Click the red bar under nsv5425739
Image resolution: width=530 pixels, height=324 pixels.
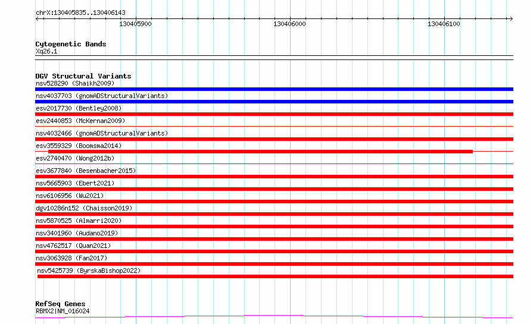[x=275, y=276]
